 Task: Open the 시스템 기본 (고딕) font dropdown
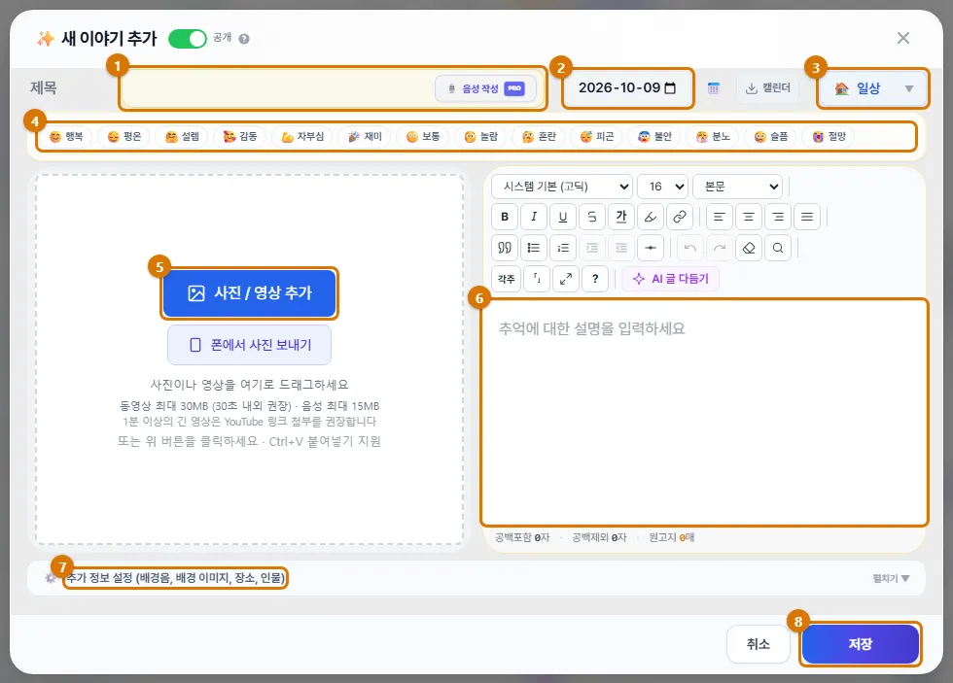coord(562,187)
